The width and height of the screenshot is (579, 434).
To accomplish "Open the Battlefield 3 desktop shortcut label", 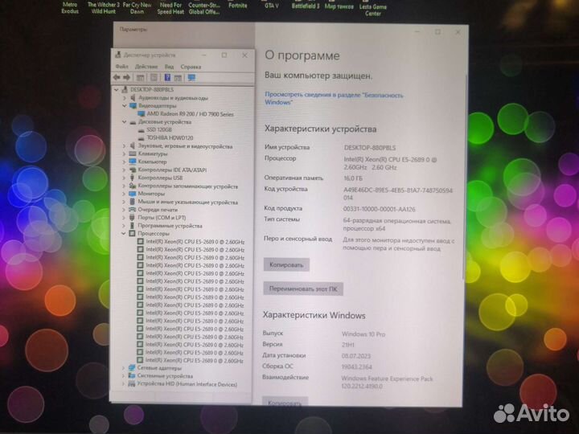I will coord(306,6).
